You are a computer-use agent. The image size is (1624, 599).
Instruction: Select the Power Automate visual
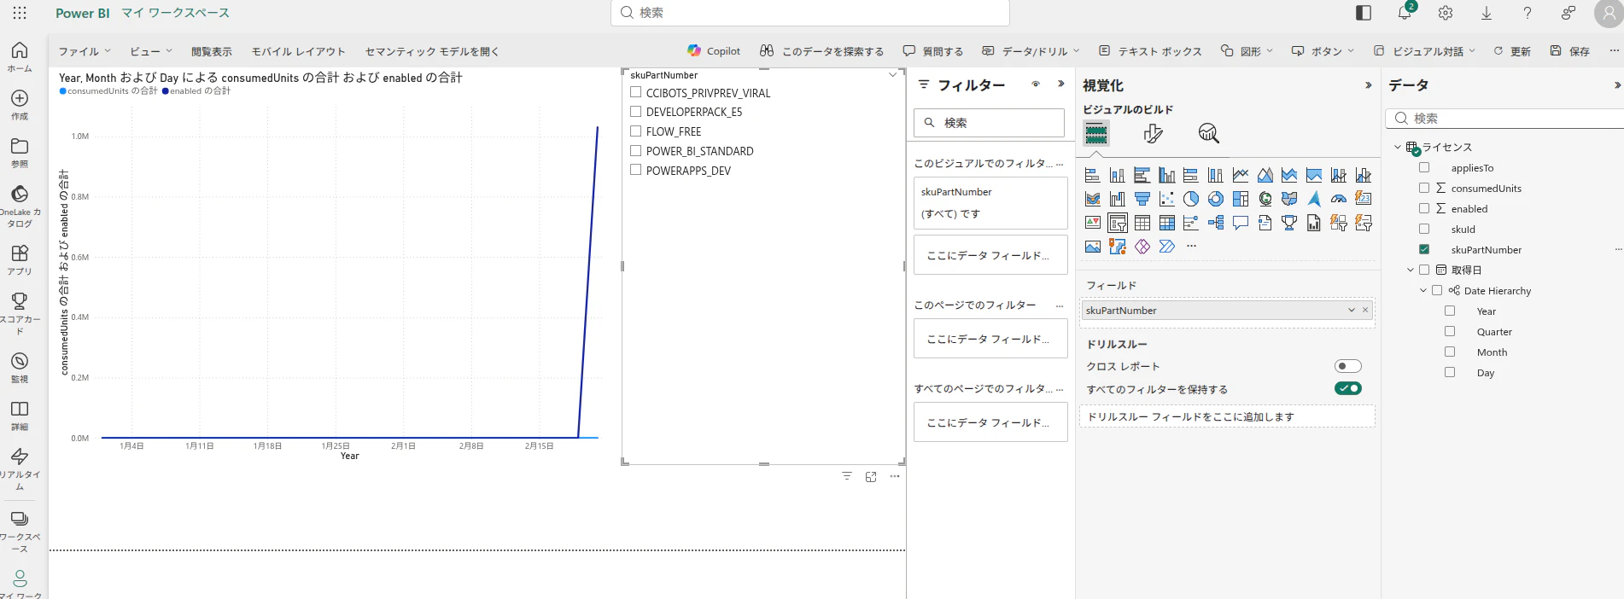coord(1166,247)
